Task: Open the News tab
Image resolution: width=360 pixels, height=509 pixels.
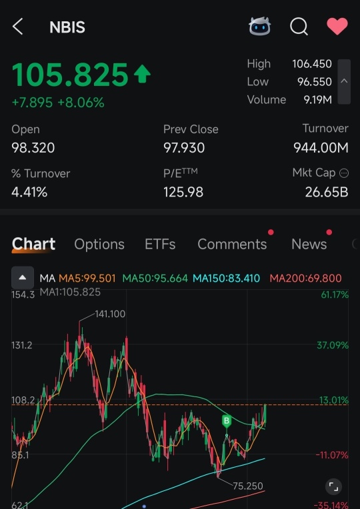Action: (309, 244)
